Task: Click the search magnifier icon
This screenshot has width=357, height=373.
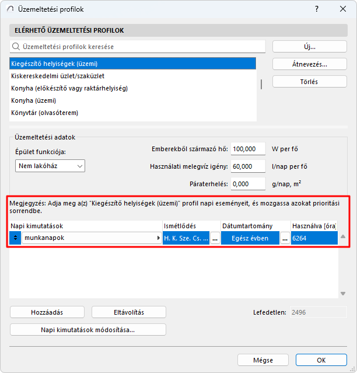Action: 16,46
